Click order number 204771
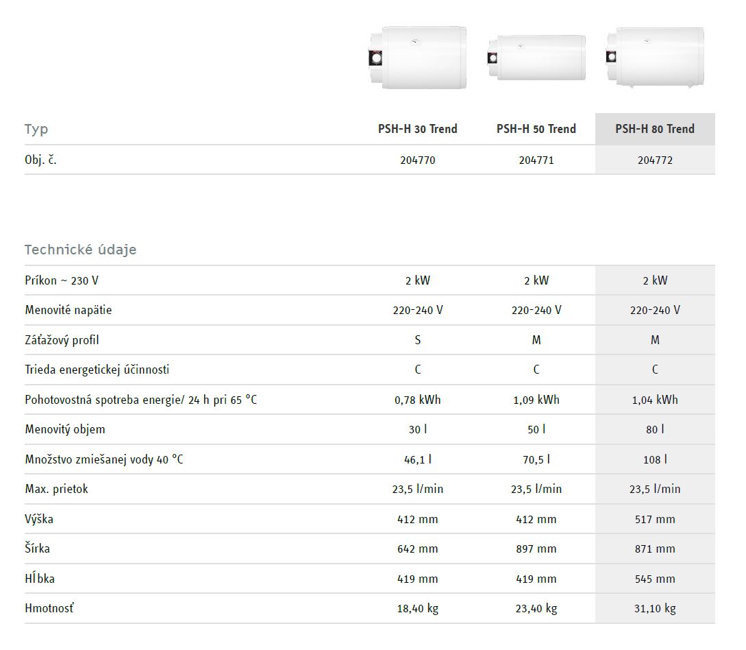 click(x=536, y=160)
